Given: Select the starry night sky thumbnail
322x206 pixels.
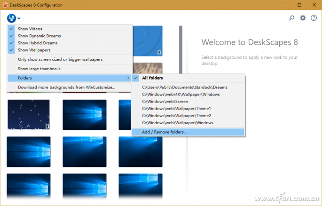Looking at the screenshot, I should 29,115.
